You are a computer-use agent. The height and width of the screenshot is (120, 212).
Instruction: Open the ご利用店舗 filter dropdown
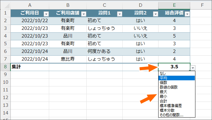tap(84, 14)
